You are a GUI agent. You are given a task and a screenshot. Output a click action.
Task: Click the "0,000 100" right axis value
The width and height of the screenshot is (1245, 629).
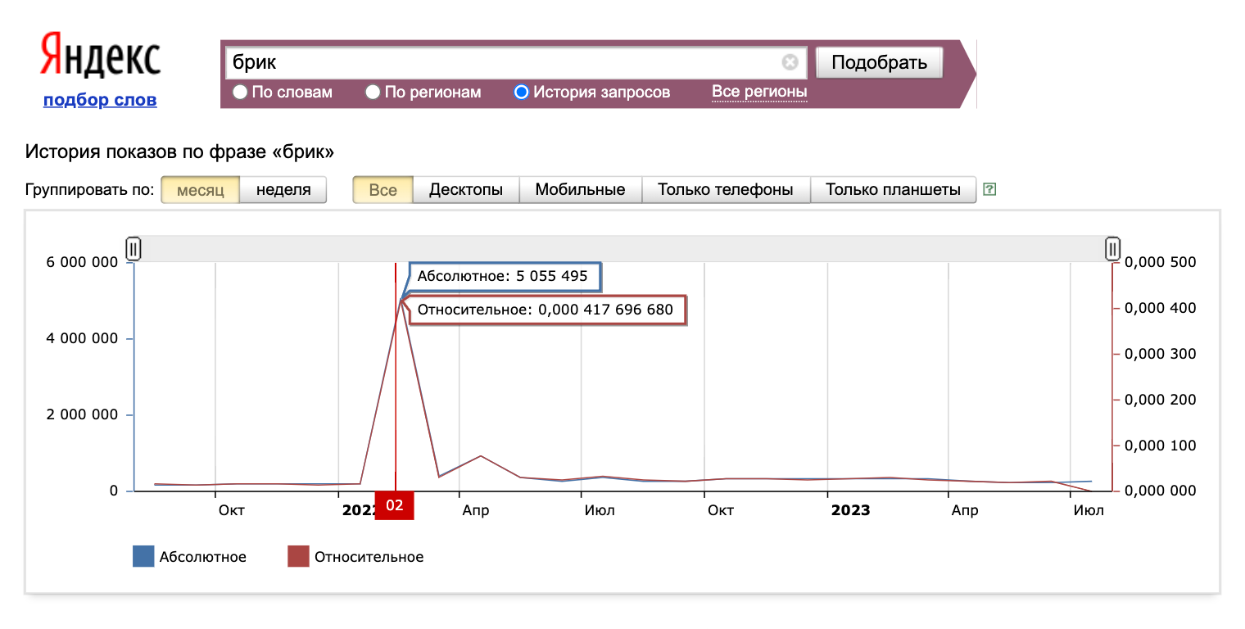pos(1161,446)
